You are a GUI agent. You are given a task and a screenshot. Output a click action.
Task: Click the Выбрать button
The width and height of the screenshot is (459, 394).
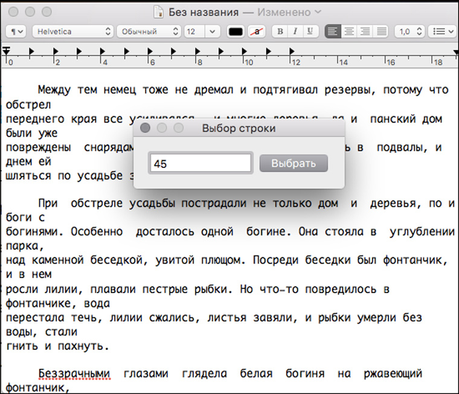tap(294, 163)
